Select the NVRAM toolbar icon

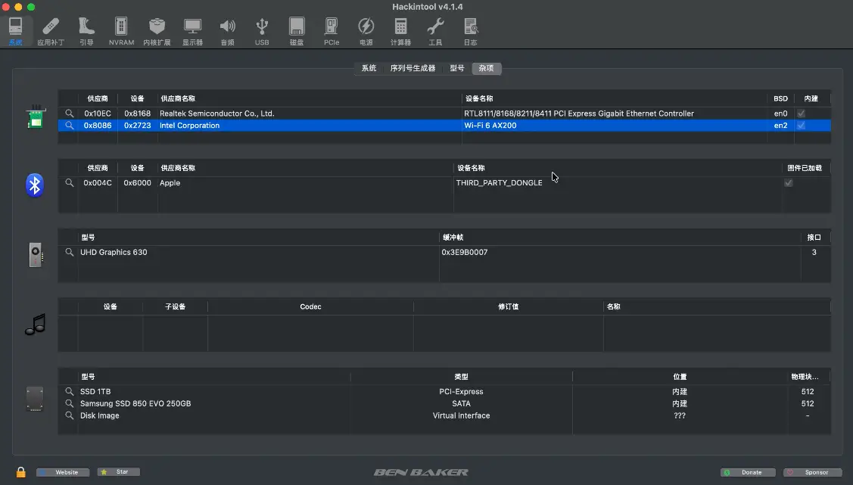coord(121,31)
